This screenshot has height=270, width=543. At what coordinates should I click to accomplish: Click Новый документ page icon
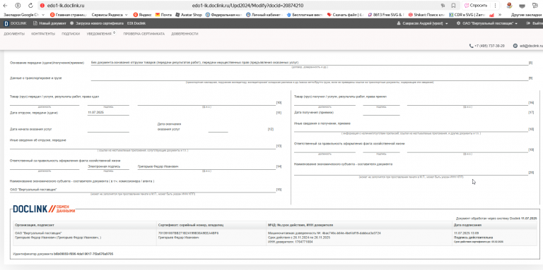point(35,23)
